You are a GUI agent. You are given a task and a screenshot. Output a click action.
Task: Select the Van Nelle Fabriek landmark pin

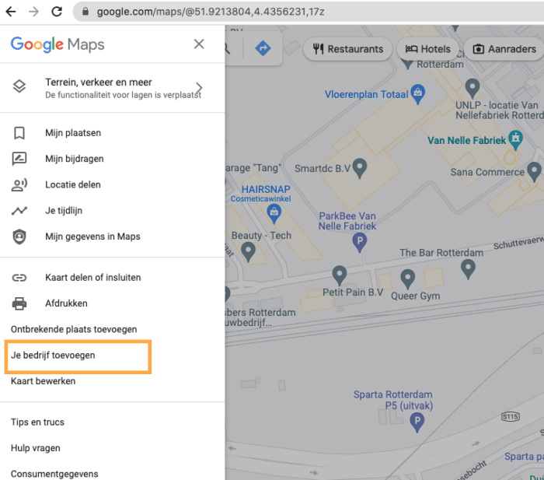(x=515, y=139)
